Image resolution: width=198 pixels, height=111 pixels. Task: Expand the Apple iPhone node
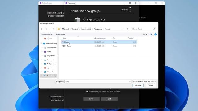42,48
